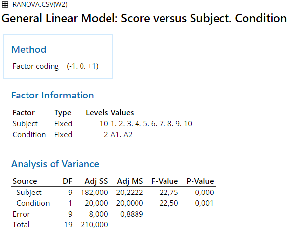Click the General Linear Model title

coord(144,19)
